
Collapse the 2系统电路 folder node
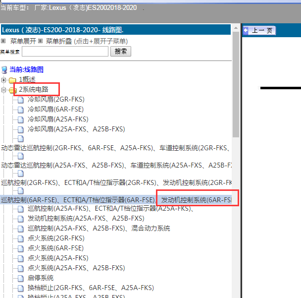pos(3,90)
